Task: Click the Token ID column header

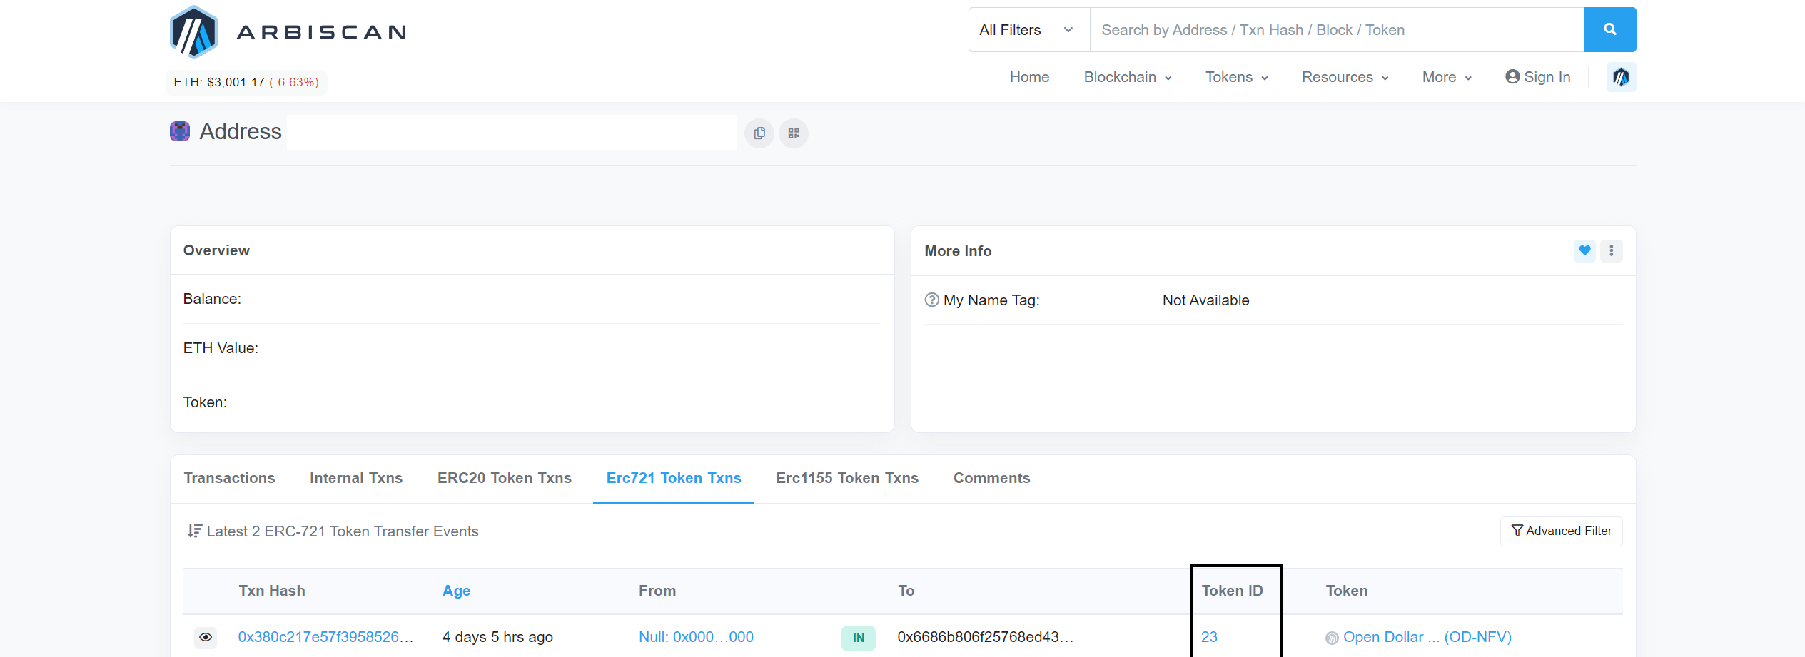Action: (x=1232, y=591)
